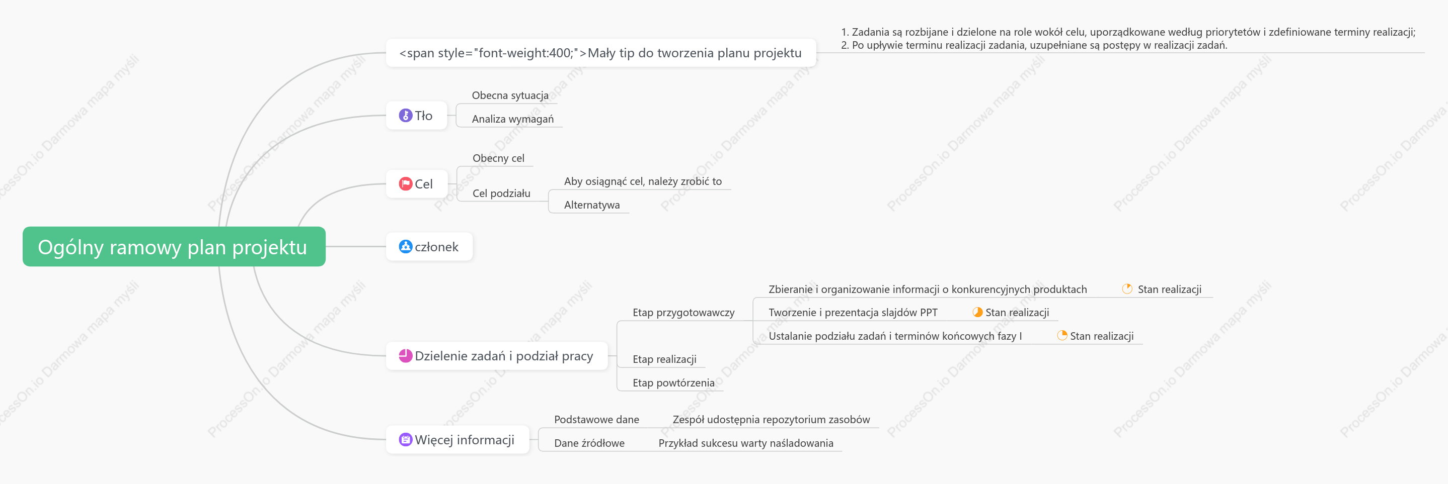Click the purple calendar icon on Więcej informacji
1448x484 pixels.
pos(405,440)
